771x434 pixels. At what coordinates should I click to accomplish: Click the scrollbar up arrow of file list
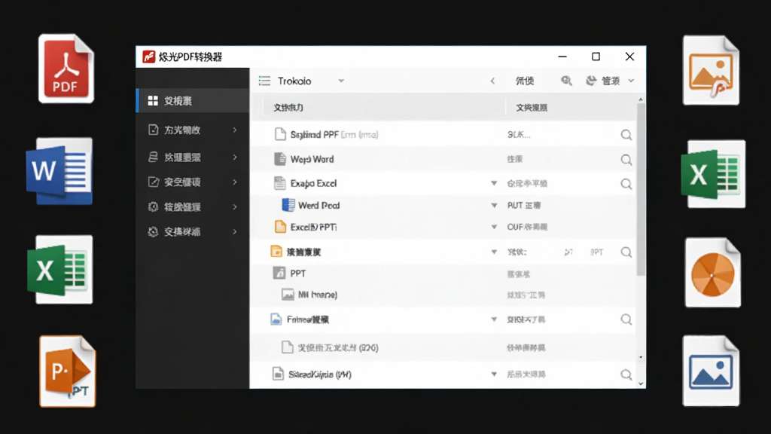641,99
